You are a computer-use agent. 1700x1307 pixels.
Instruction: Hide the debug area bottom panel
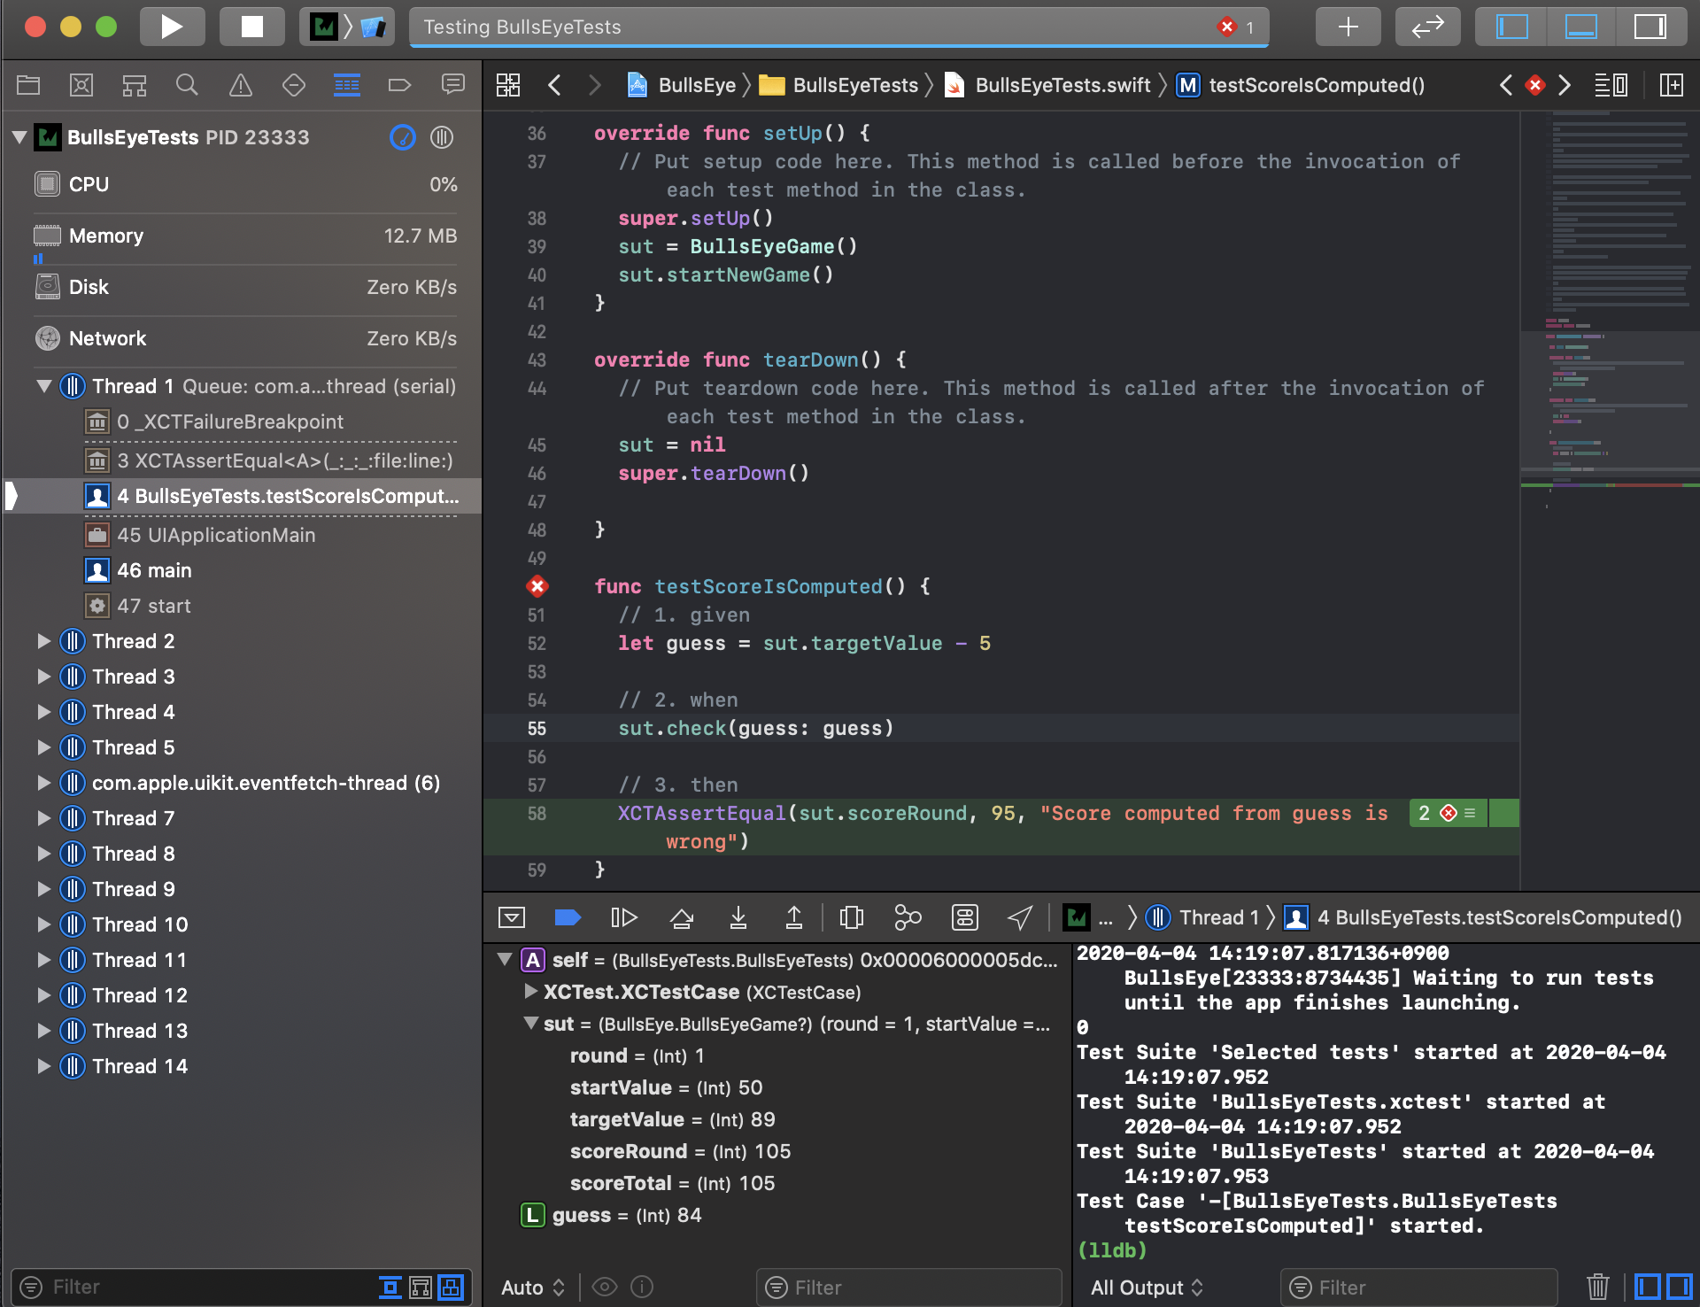point(512,917)
